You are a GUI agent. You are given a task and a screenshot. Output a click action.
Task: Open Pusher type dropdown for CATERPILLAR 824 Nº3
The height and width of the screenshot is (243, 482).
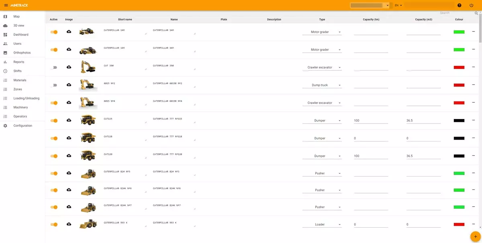click(x=322, y=173)
